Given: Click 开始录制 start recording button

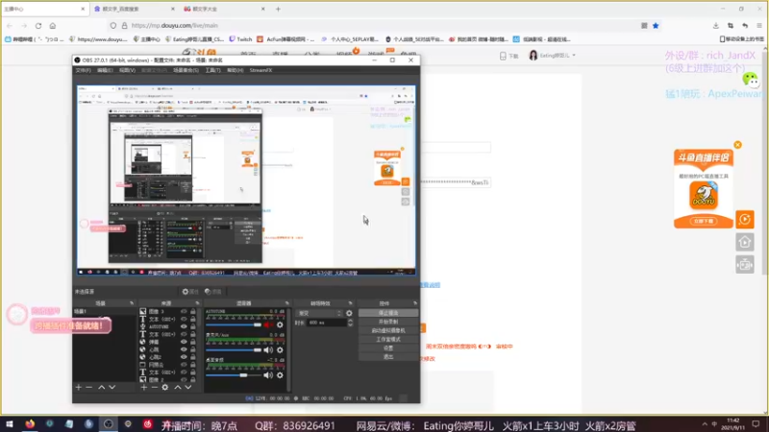Looking at the screenshot, I should pyautogui.click(x=388, y=322).
